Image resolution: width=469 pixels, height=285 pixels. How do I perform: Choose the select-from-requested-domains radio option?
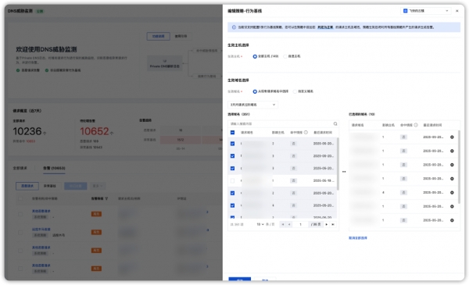tap(270, 91)
